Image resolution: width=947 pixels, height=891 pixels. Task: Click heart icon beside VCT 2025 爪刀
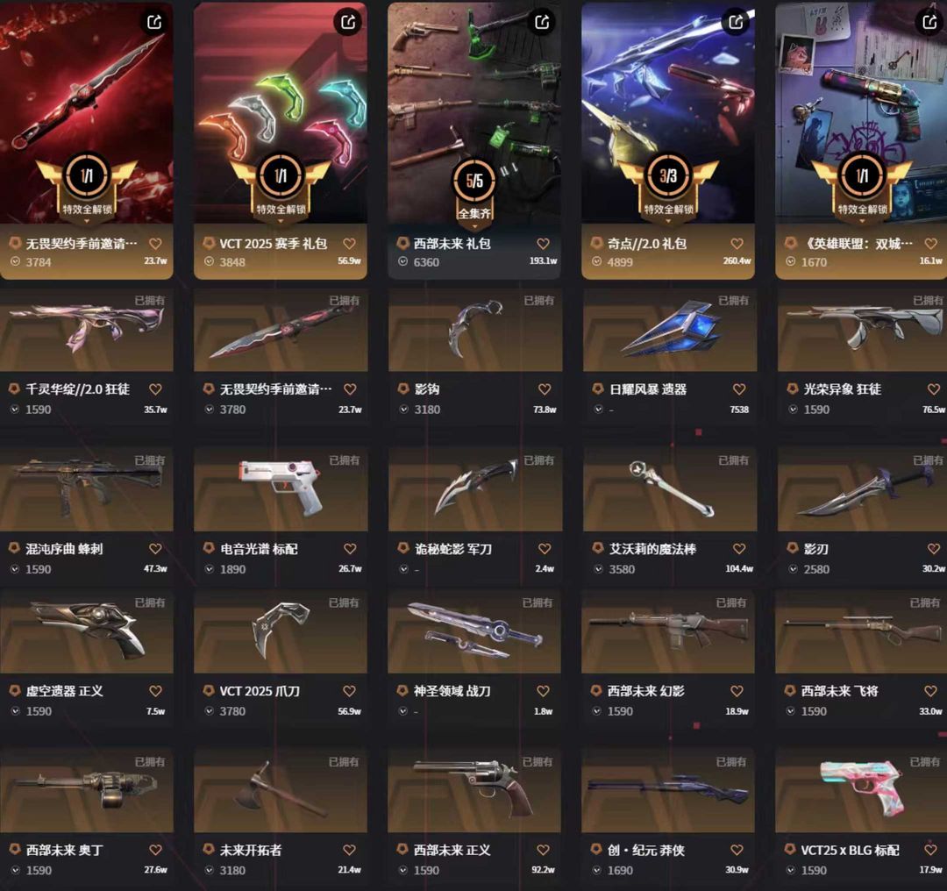(349, 690)
